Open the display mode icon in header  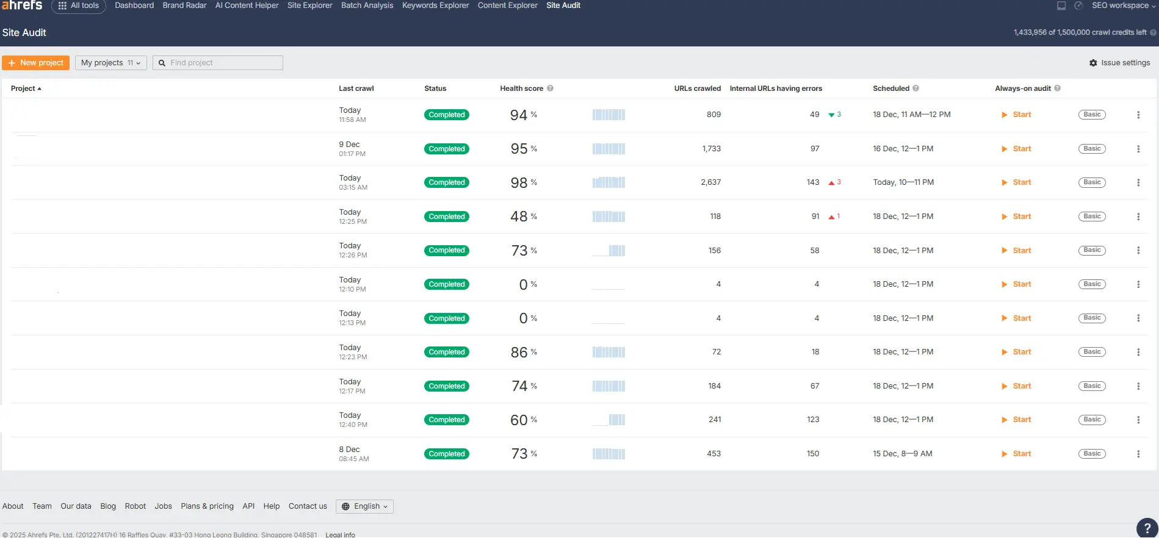tap(1061, 5)
